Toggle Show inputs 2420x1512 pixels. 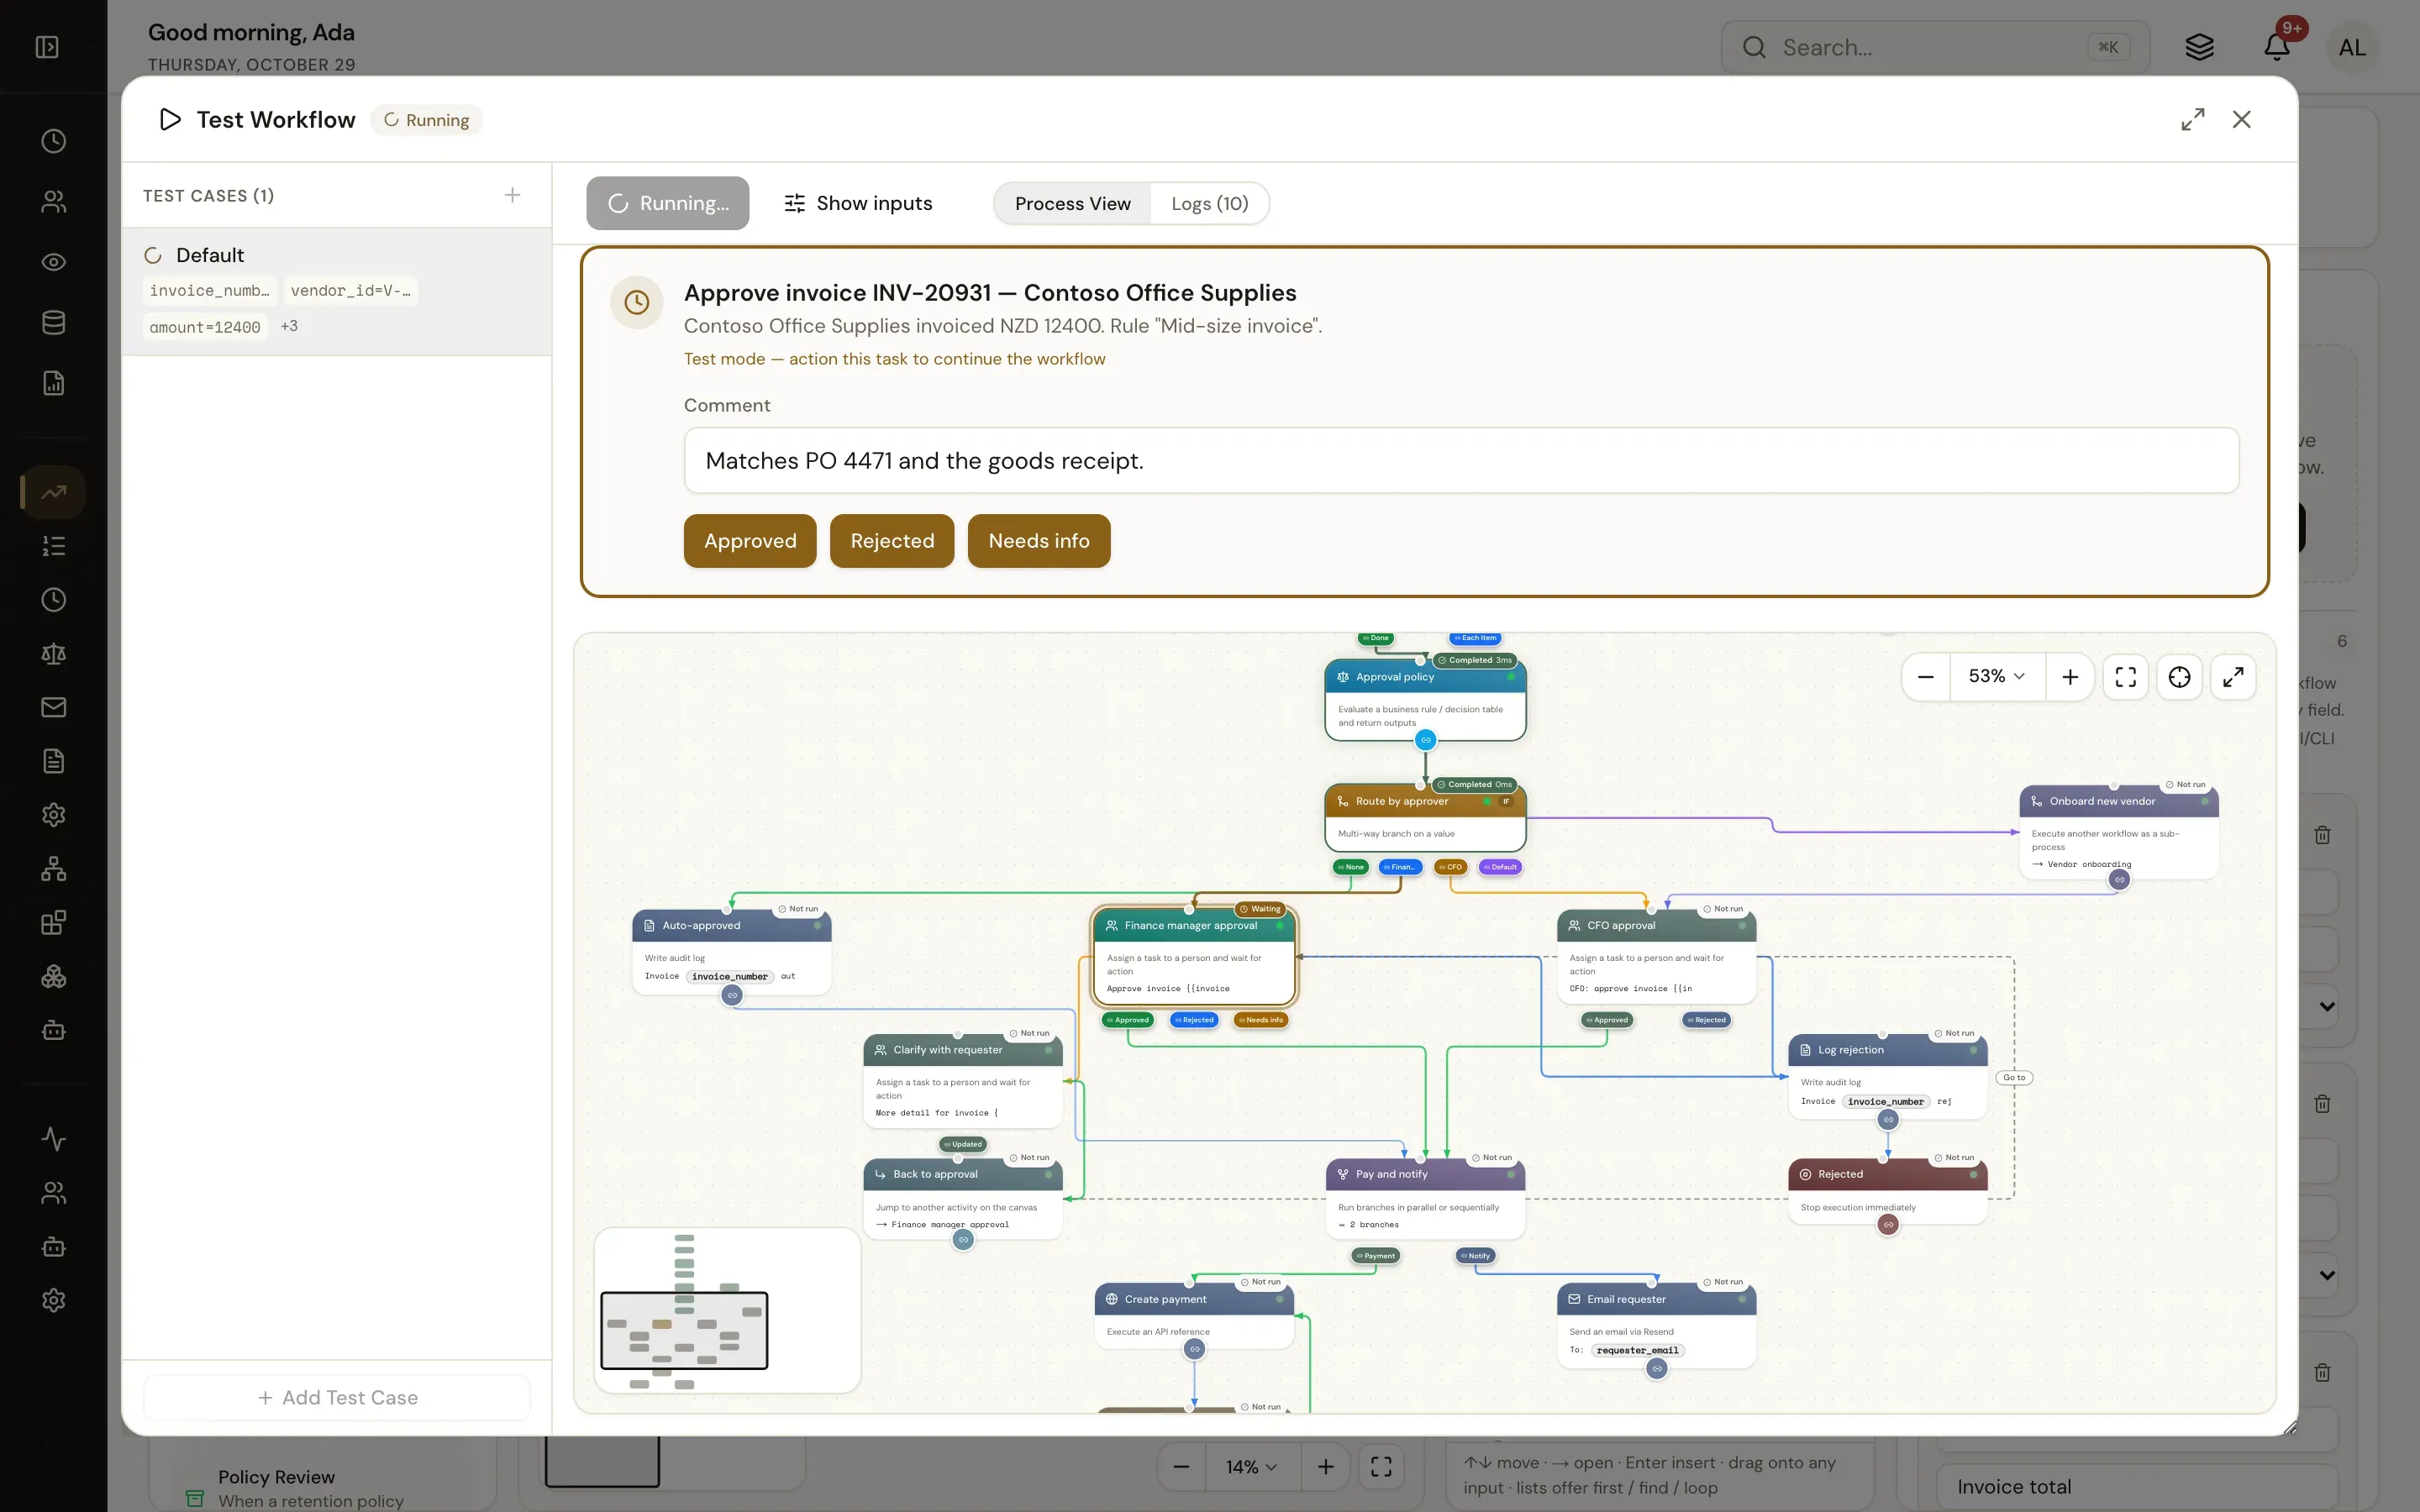(857, 204)
